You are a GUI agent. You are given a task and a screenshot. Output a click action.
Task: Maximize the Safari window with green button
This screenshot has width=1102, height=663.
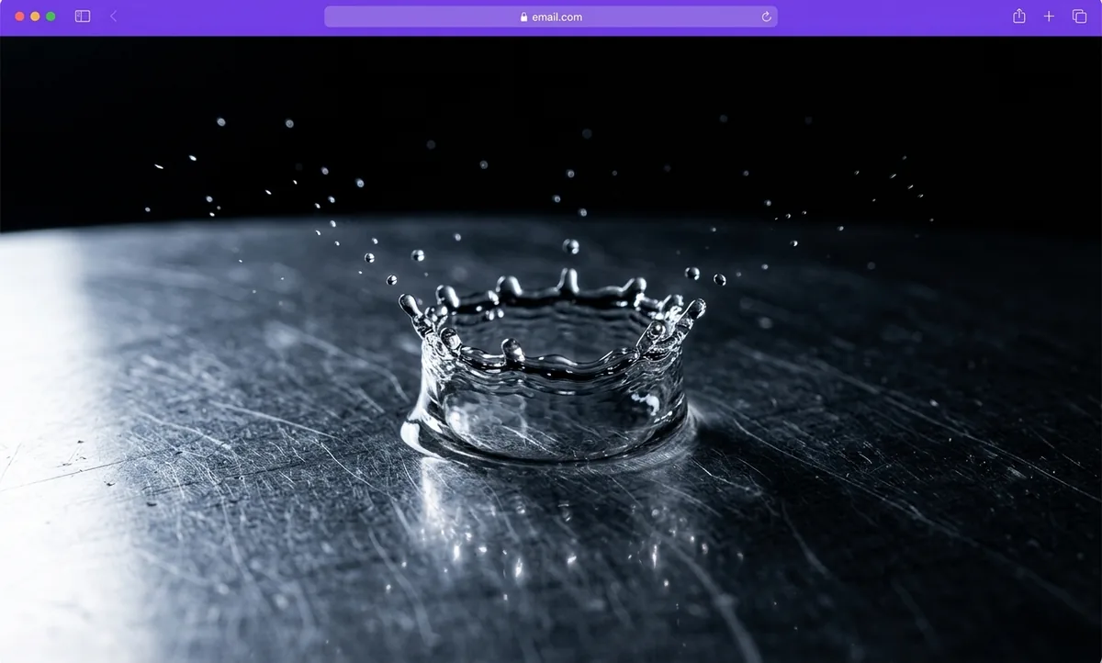pos(51,17)
